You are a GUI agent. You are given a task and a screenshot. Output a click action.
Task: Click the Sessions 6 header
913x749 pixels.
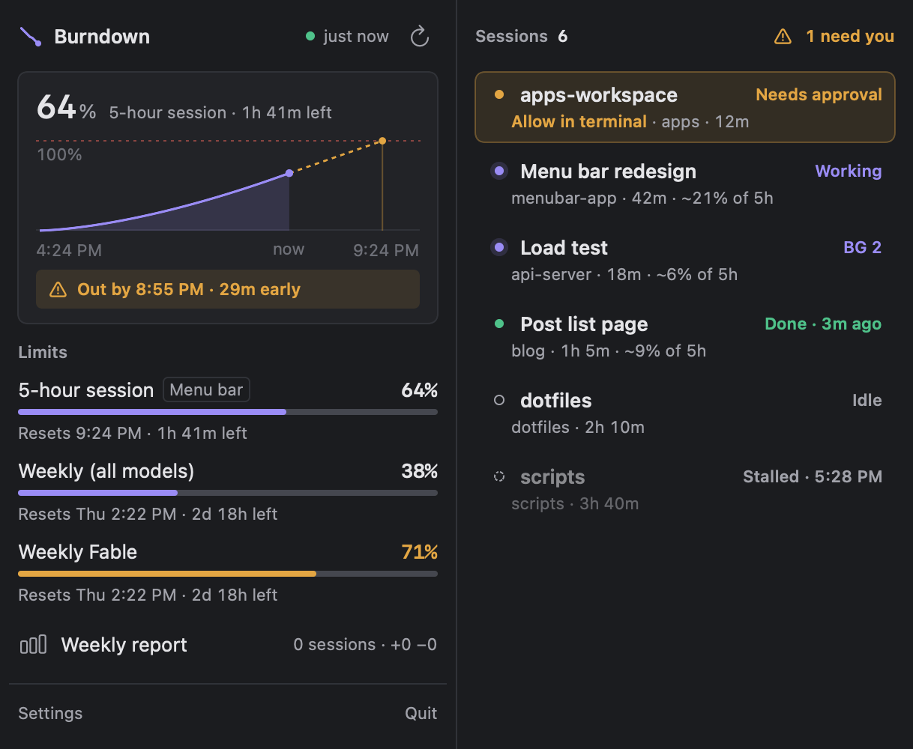coord(521,36)
